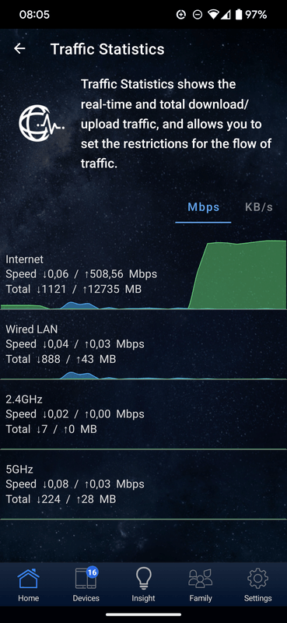Open the Insight lightbulb icon

[143, 579]
